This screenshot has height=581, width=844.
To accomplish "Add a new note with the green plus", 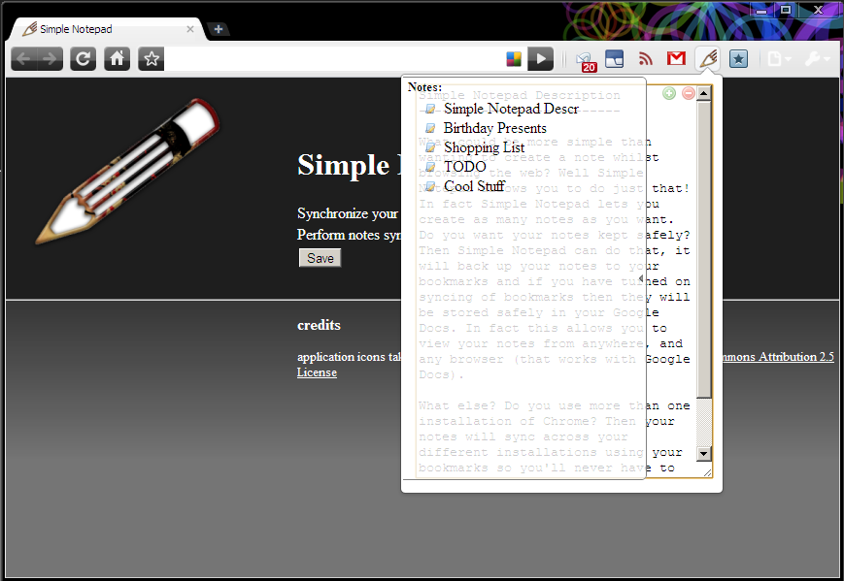I will (x=669, y=93).
